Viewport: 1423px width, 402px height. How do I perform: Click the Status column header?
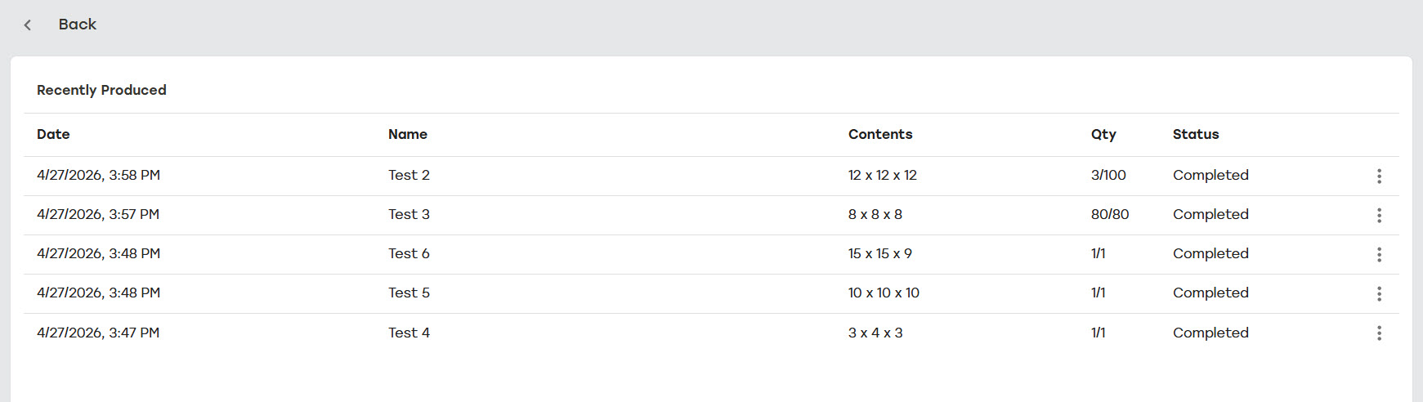1196,134
